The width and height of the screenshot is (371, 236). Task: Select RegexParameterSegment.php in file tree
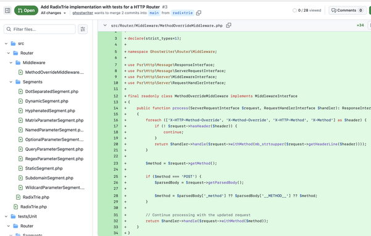coord(54,159)
